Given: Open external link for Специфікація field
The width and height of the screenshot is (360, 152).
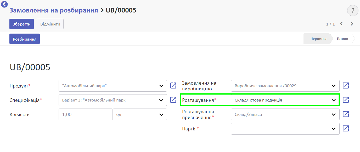Looking at the screenshot, I should coord(173,100).
